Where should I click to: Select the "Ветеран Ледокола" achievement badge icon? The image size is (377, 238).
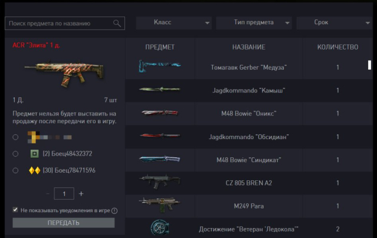coord(160,227)
